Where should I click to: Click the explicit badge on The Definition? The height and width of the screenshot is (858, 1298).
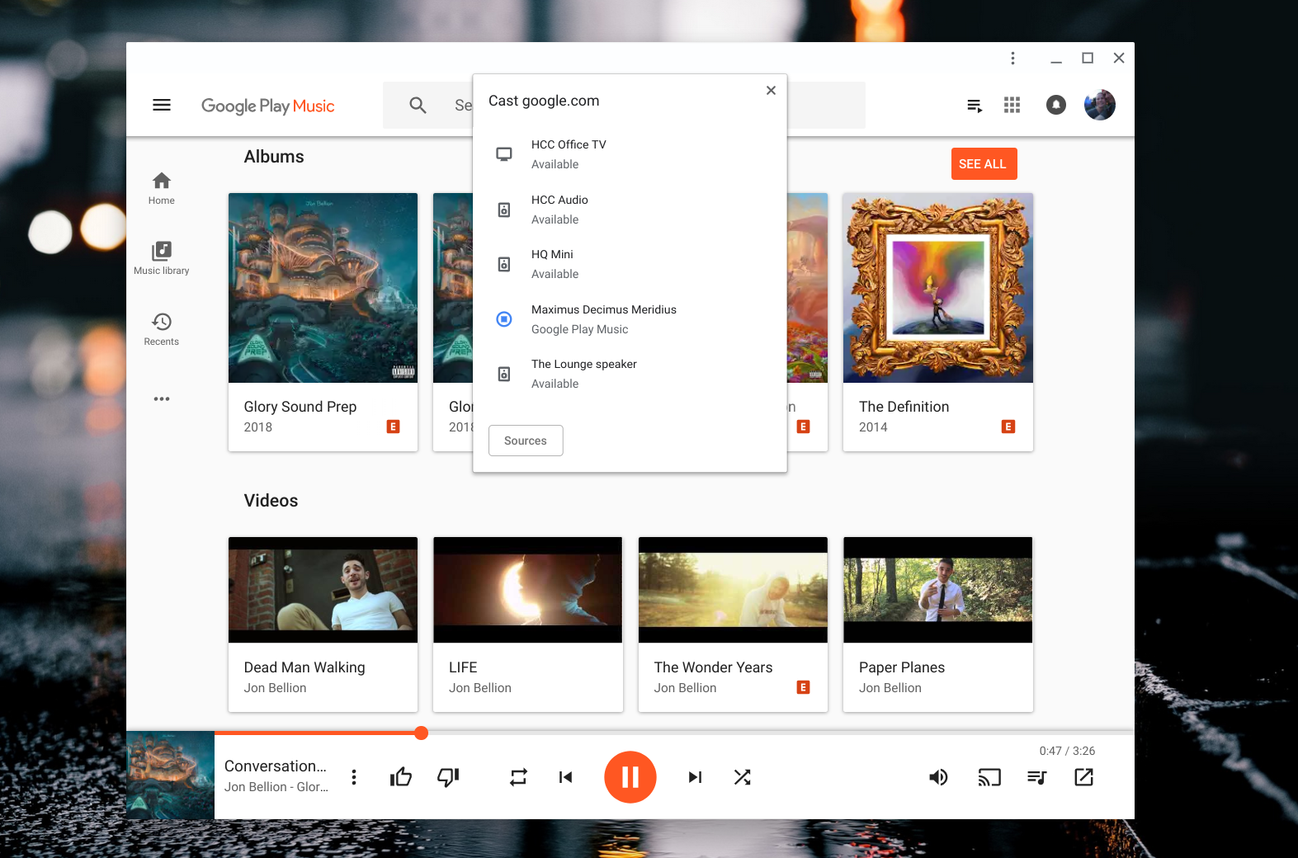pos(1008,427)
